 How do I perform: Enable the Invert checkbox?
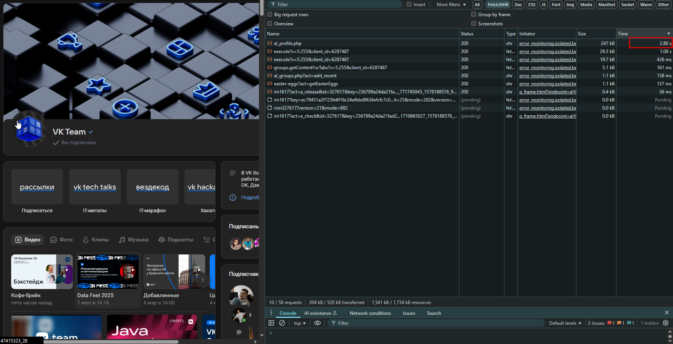click(x=409, y=5)
